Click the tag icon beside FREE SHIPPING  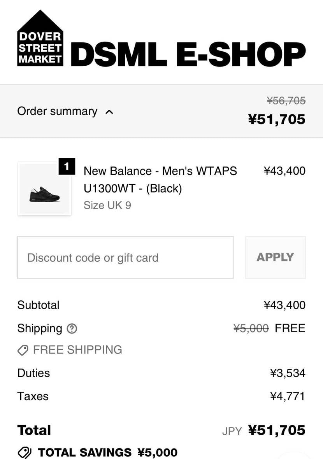[23, 350]
